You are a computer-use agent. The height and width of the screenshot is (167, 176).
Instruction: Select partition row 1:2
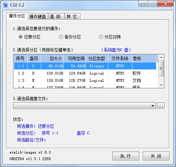coord(85,73)
